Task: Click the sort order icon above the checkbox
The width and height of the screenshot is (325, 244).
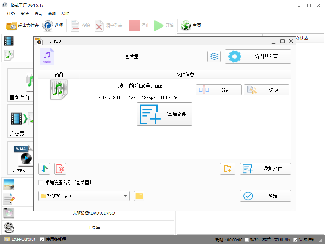Action: pyautogui.click(x=44, y=168)
